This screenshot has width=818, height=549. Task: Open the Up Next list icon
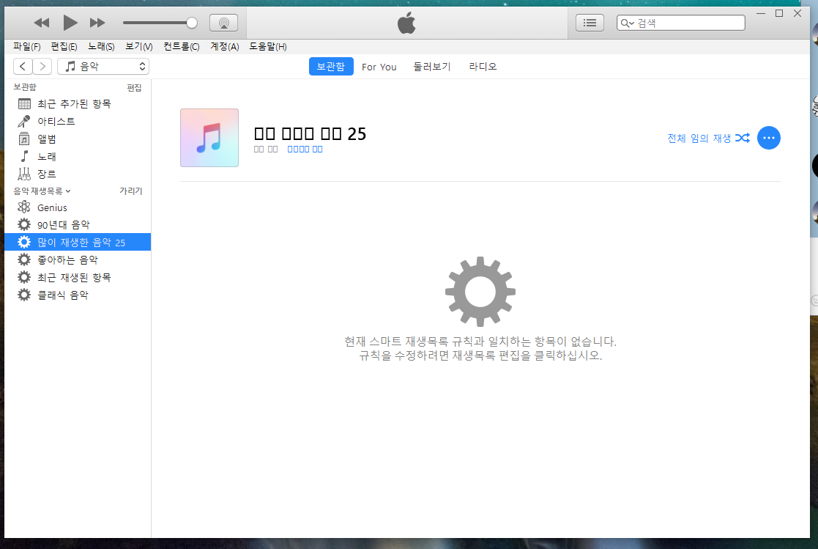coord(590,23)
